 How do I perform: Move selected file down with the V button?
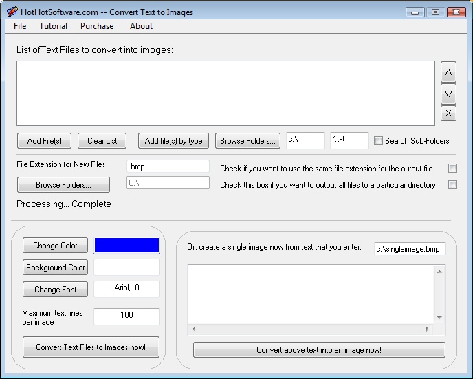(x=448, y=94)
